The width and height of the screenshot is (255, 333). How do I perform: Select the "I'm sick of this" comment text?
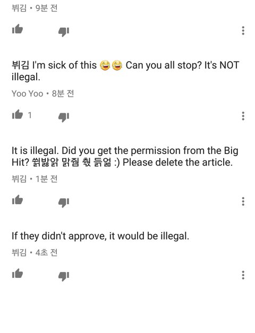coord(125,71)
